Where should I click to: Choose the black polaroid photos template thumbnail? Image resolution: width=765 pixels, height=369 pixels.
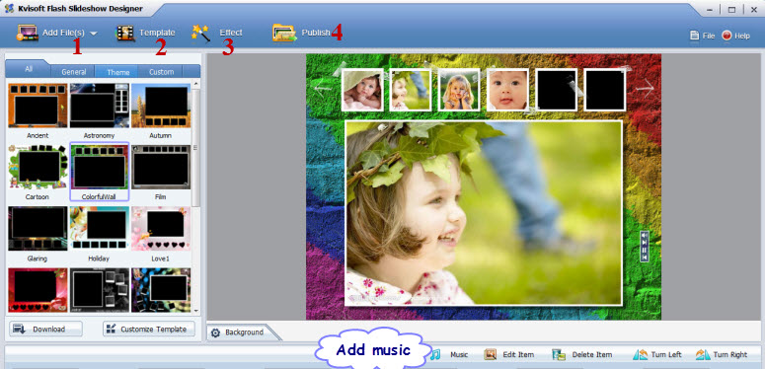click(x=99, y=289)
